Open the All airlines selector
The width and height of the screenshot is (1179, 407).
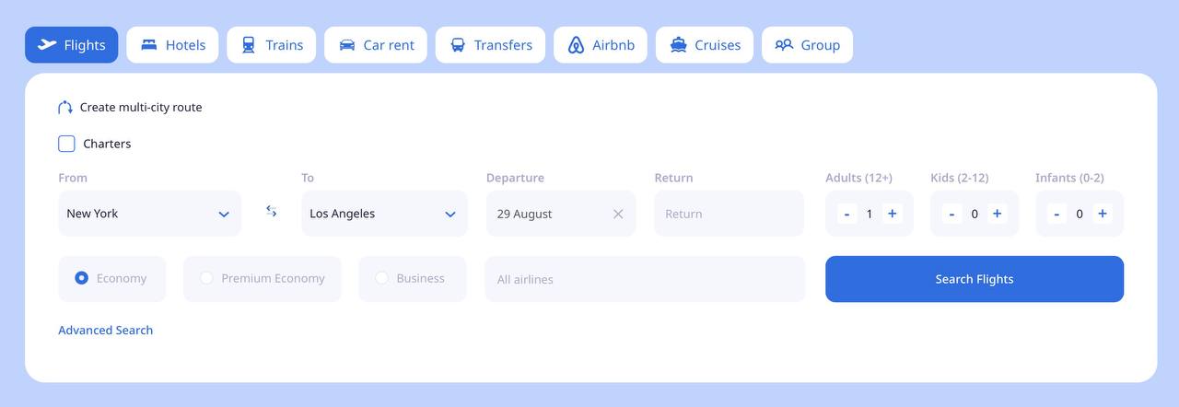(645, 279)
